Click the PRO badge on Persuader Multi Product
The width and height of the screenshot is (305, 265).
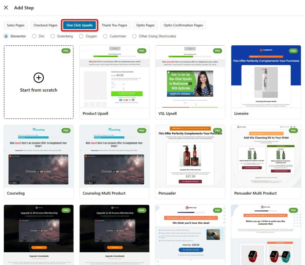click(293, 131)
